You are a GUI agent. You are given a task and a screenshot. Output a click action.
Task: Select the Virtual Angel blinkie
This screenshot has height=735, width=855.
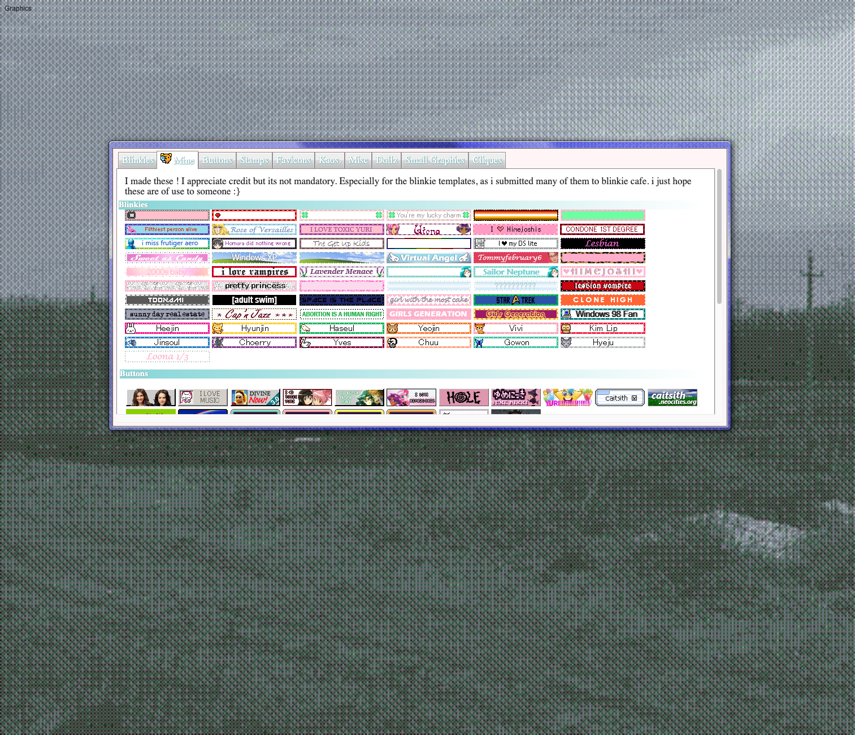428,258
